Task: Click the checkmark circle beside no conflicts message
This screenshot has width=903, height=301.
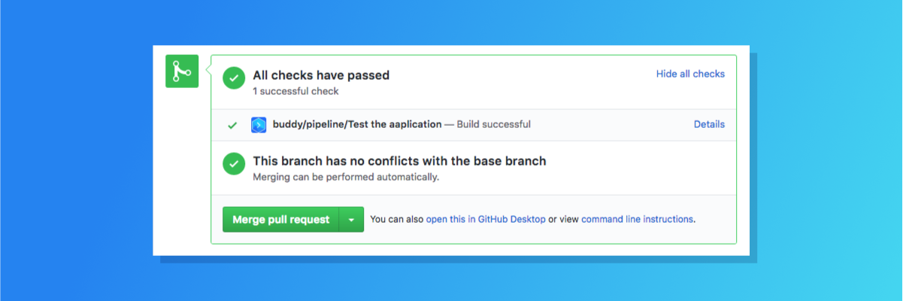Action: point(235,163)
